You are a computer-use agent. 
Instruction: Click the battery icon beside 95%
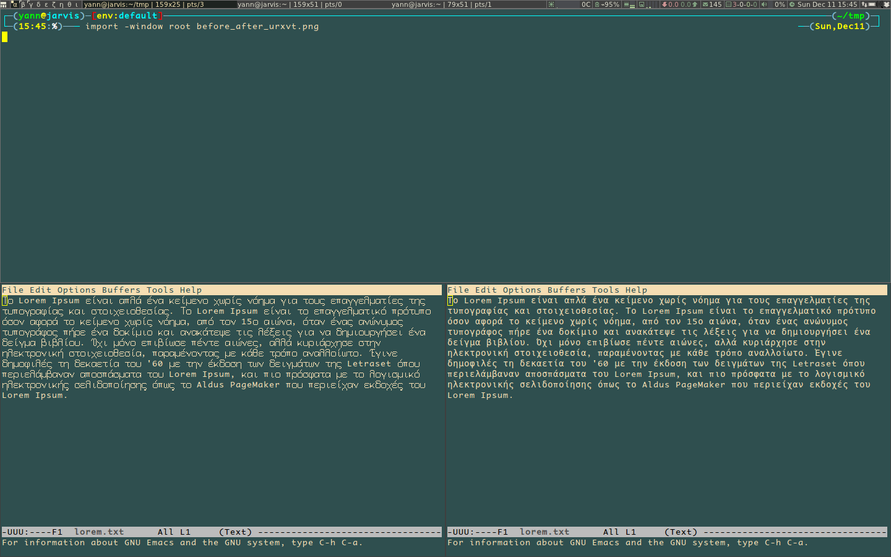pos(597,4)
